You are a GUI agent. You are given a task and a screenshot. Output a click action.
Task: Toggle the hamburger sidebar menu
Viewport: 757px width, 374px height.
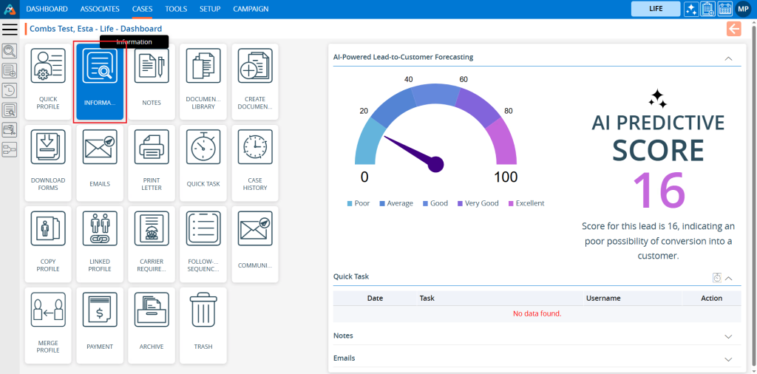[x=10, y=29]
